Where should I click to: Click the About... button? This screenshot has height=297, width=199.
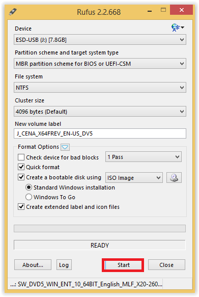(33, 264)
